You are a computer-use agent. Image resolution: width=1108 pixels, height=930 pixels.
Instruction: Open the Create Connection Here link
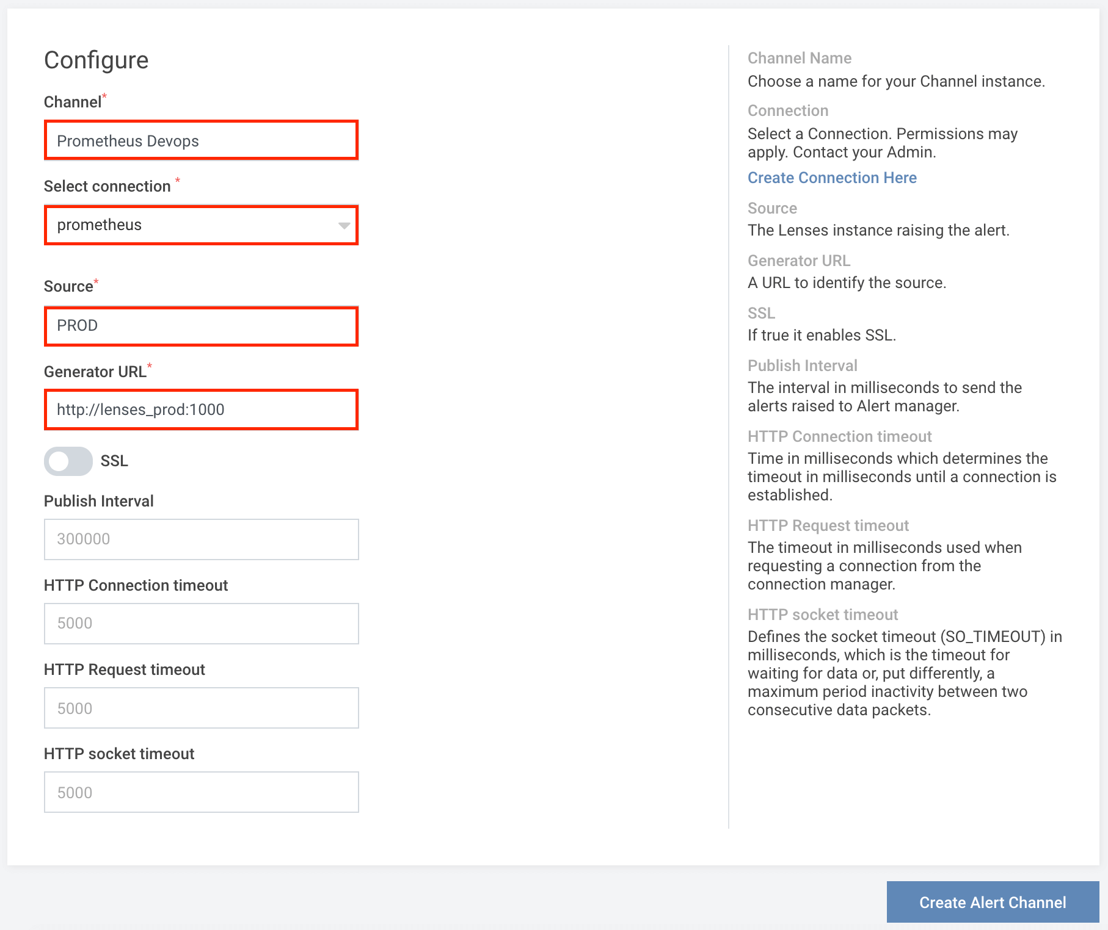(832, 178)
